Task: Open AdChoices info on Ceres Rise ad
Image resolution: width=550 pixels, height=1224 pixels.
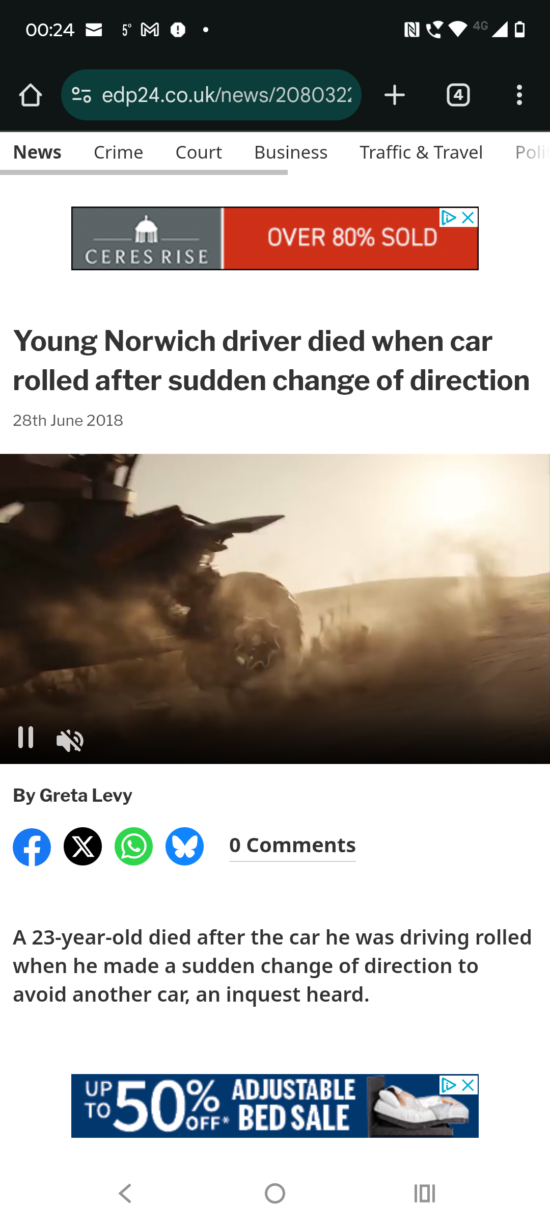Action: [x=449, y=218]
